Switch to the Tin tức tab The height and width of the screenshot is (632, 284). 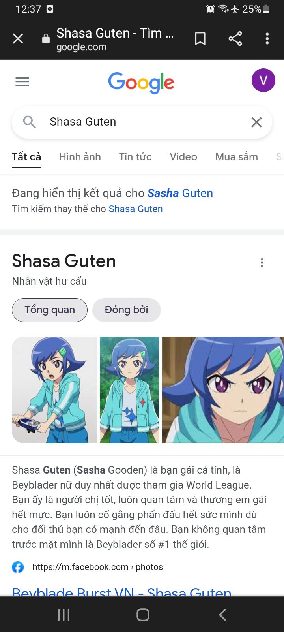coord(135,157)
